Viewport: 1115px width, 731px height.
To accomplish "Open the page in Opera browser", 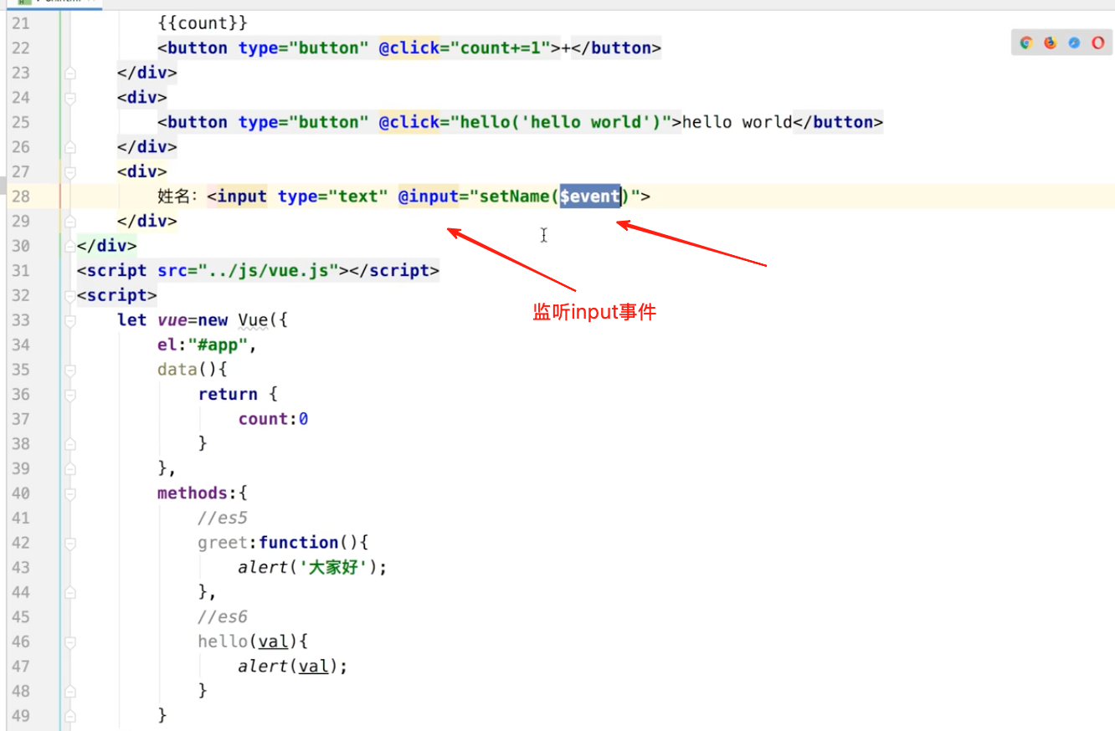I will coord(1097,43).
